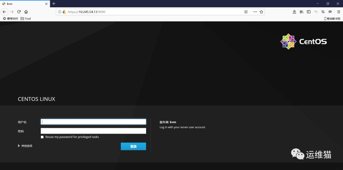The width and height of the screenshot is (343, 170).
Task: Click the undo arrow toolbar icon
Action: [x=316, y=12]
